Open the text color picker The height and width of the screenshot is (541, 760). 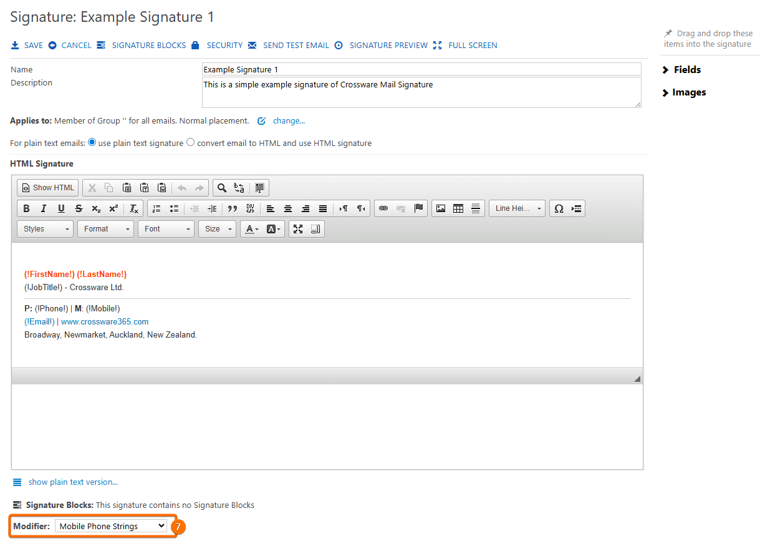pos(251,229)
